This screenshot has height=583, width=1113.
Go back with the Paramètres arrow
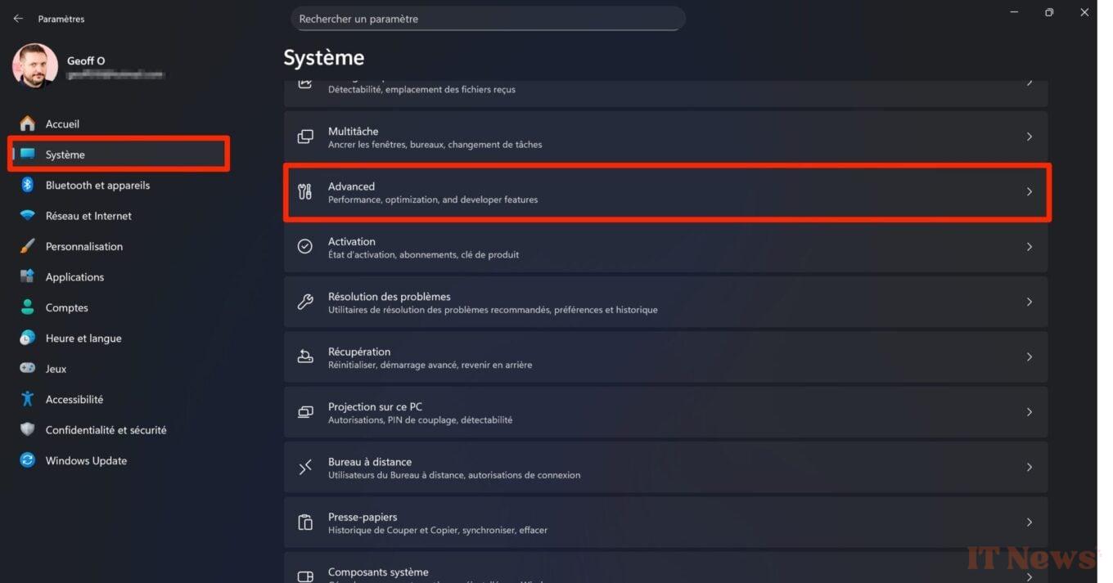click(x=18, y=18)
